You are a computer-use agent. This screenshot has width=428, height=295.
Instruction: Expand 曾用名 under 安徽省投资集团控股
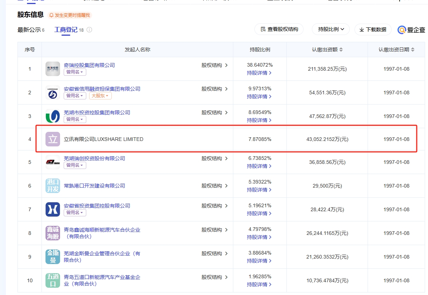(75, 213)
